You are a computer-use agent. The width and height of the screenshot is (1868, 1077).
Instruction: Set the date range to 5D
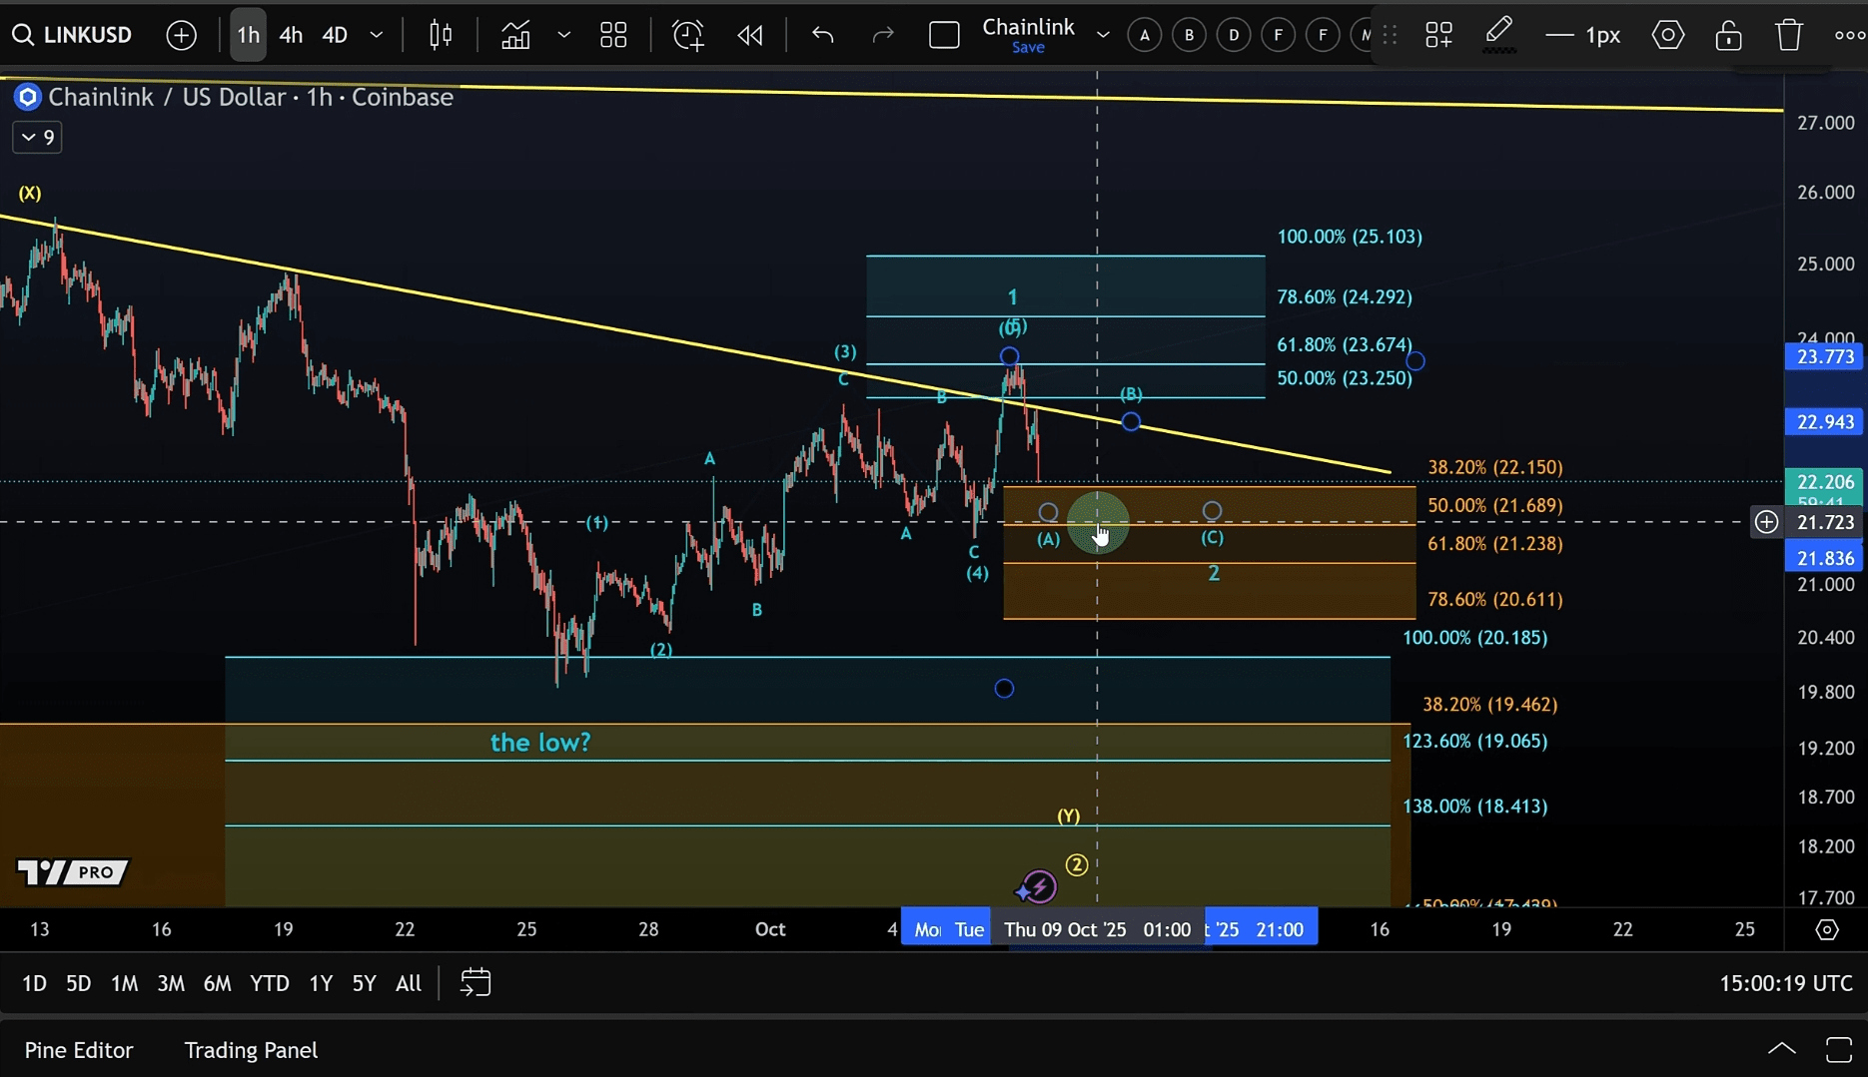[x=78, y=984]
